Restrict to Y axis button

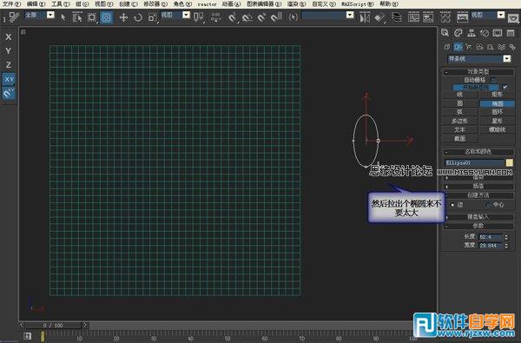pos(9,51)
